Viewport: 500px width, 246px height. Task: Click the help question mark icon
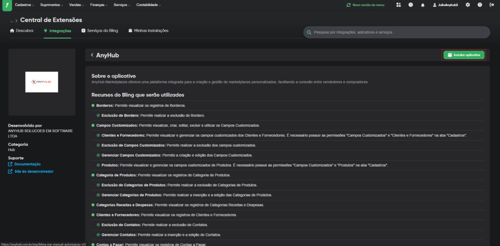click(x=479, y=5)
